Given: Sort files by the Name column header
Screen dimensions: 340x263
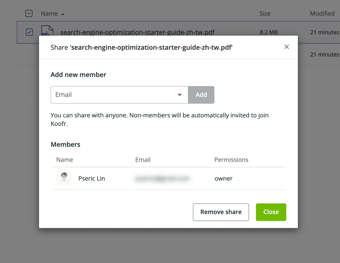Looking at the screenshot, I should point(49,14).
